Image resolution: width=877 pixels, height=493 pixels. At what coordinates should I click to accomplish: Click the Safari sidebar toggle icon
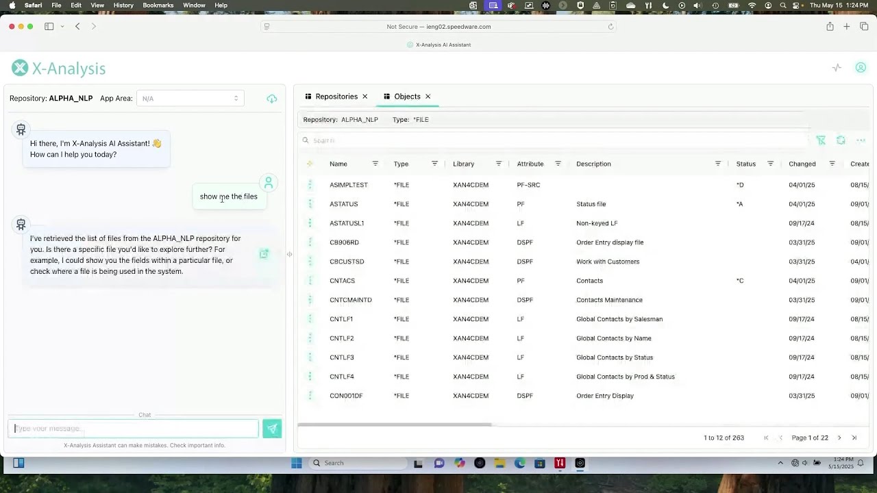click(x=49, y=27)
